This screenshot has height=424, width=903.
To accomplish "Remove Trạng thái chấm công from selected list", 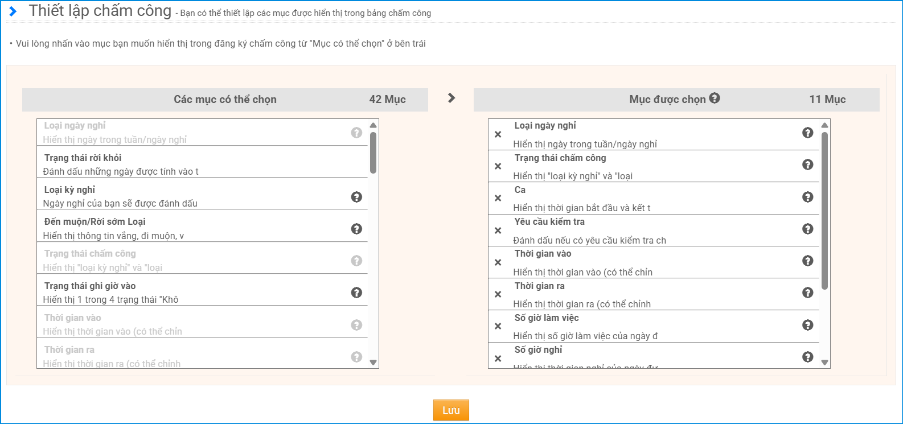I will point(498,166).
